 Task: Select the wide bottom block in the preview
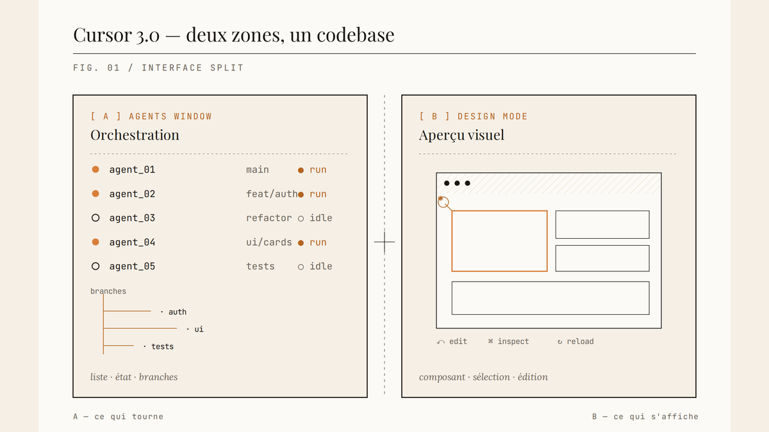[550, 298]
